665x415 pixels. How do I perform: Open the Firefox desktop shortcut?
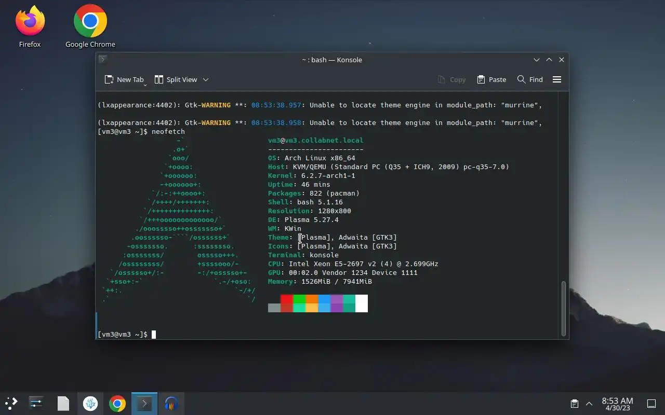[x=30, y=27]
